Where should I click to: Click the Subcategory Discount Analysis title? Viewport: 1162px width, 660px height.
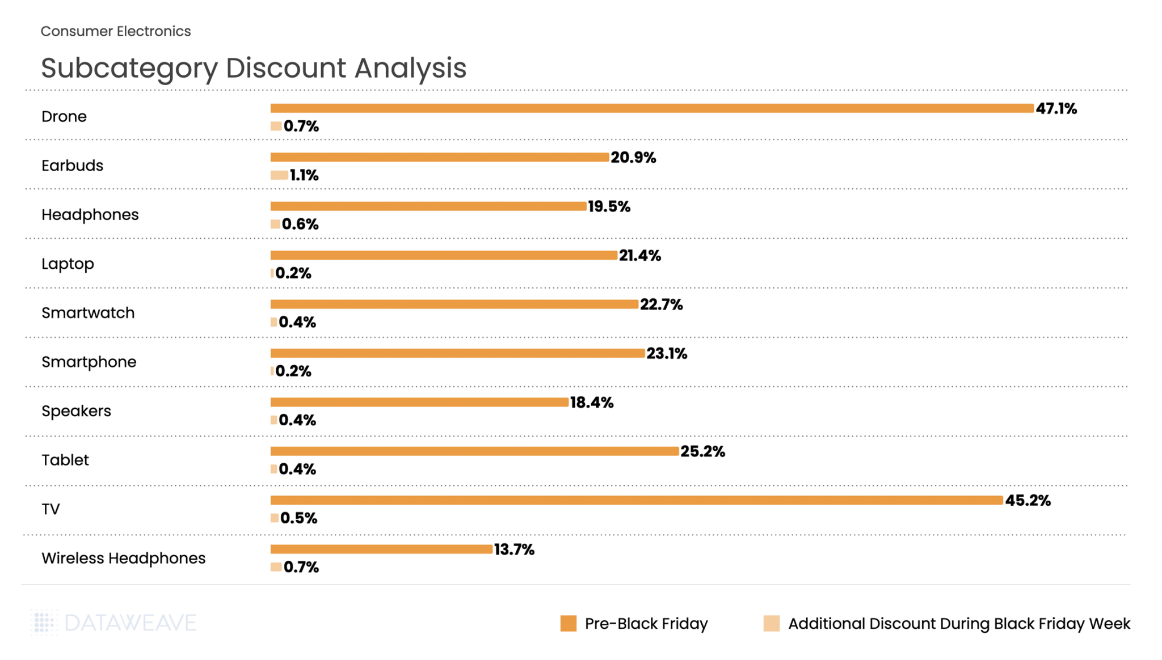click(x=254, y=68)
